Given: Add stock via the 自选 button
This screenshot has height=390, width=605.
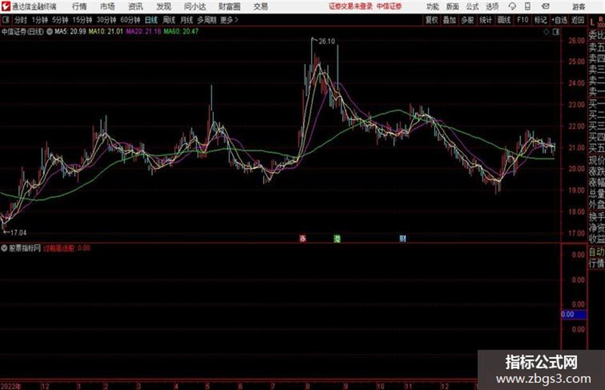Looking at the screenshot, I should (559, 20).
